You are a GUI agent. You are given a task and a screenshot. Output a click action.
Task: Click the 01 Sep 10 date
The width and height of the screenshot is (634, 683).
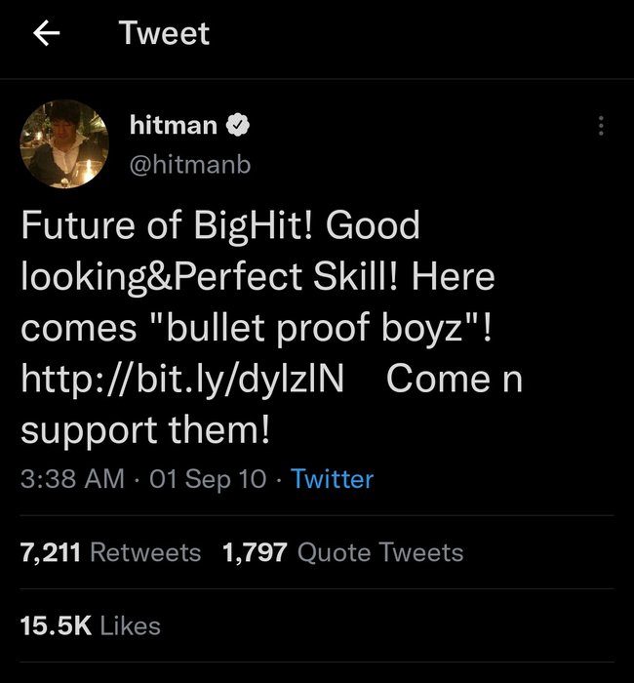[208, 479]
